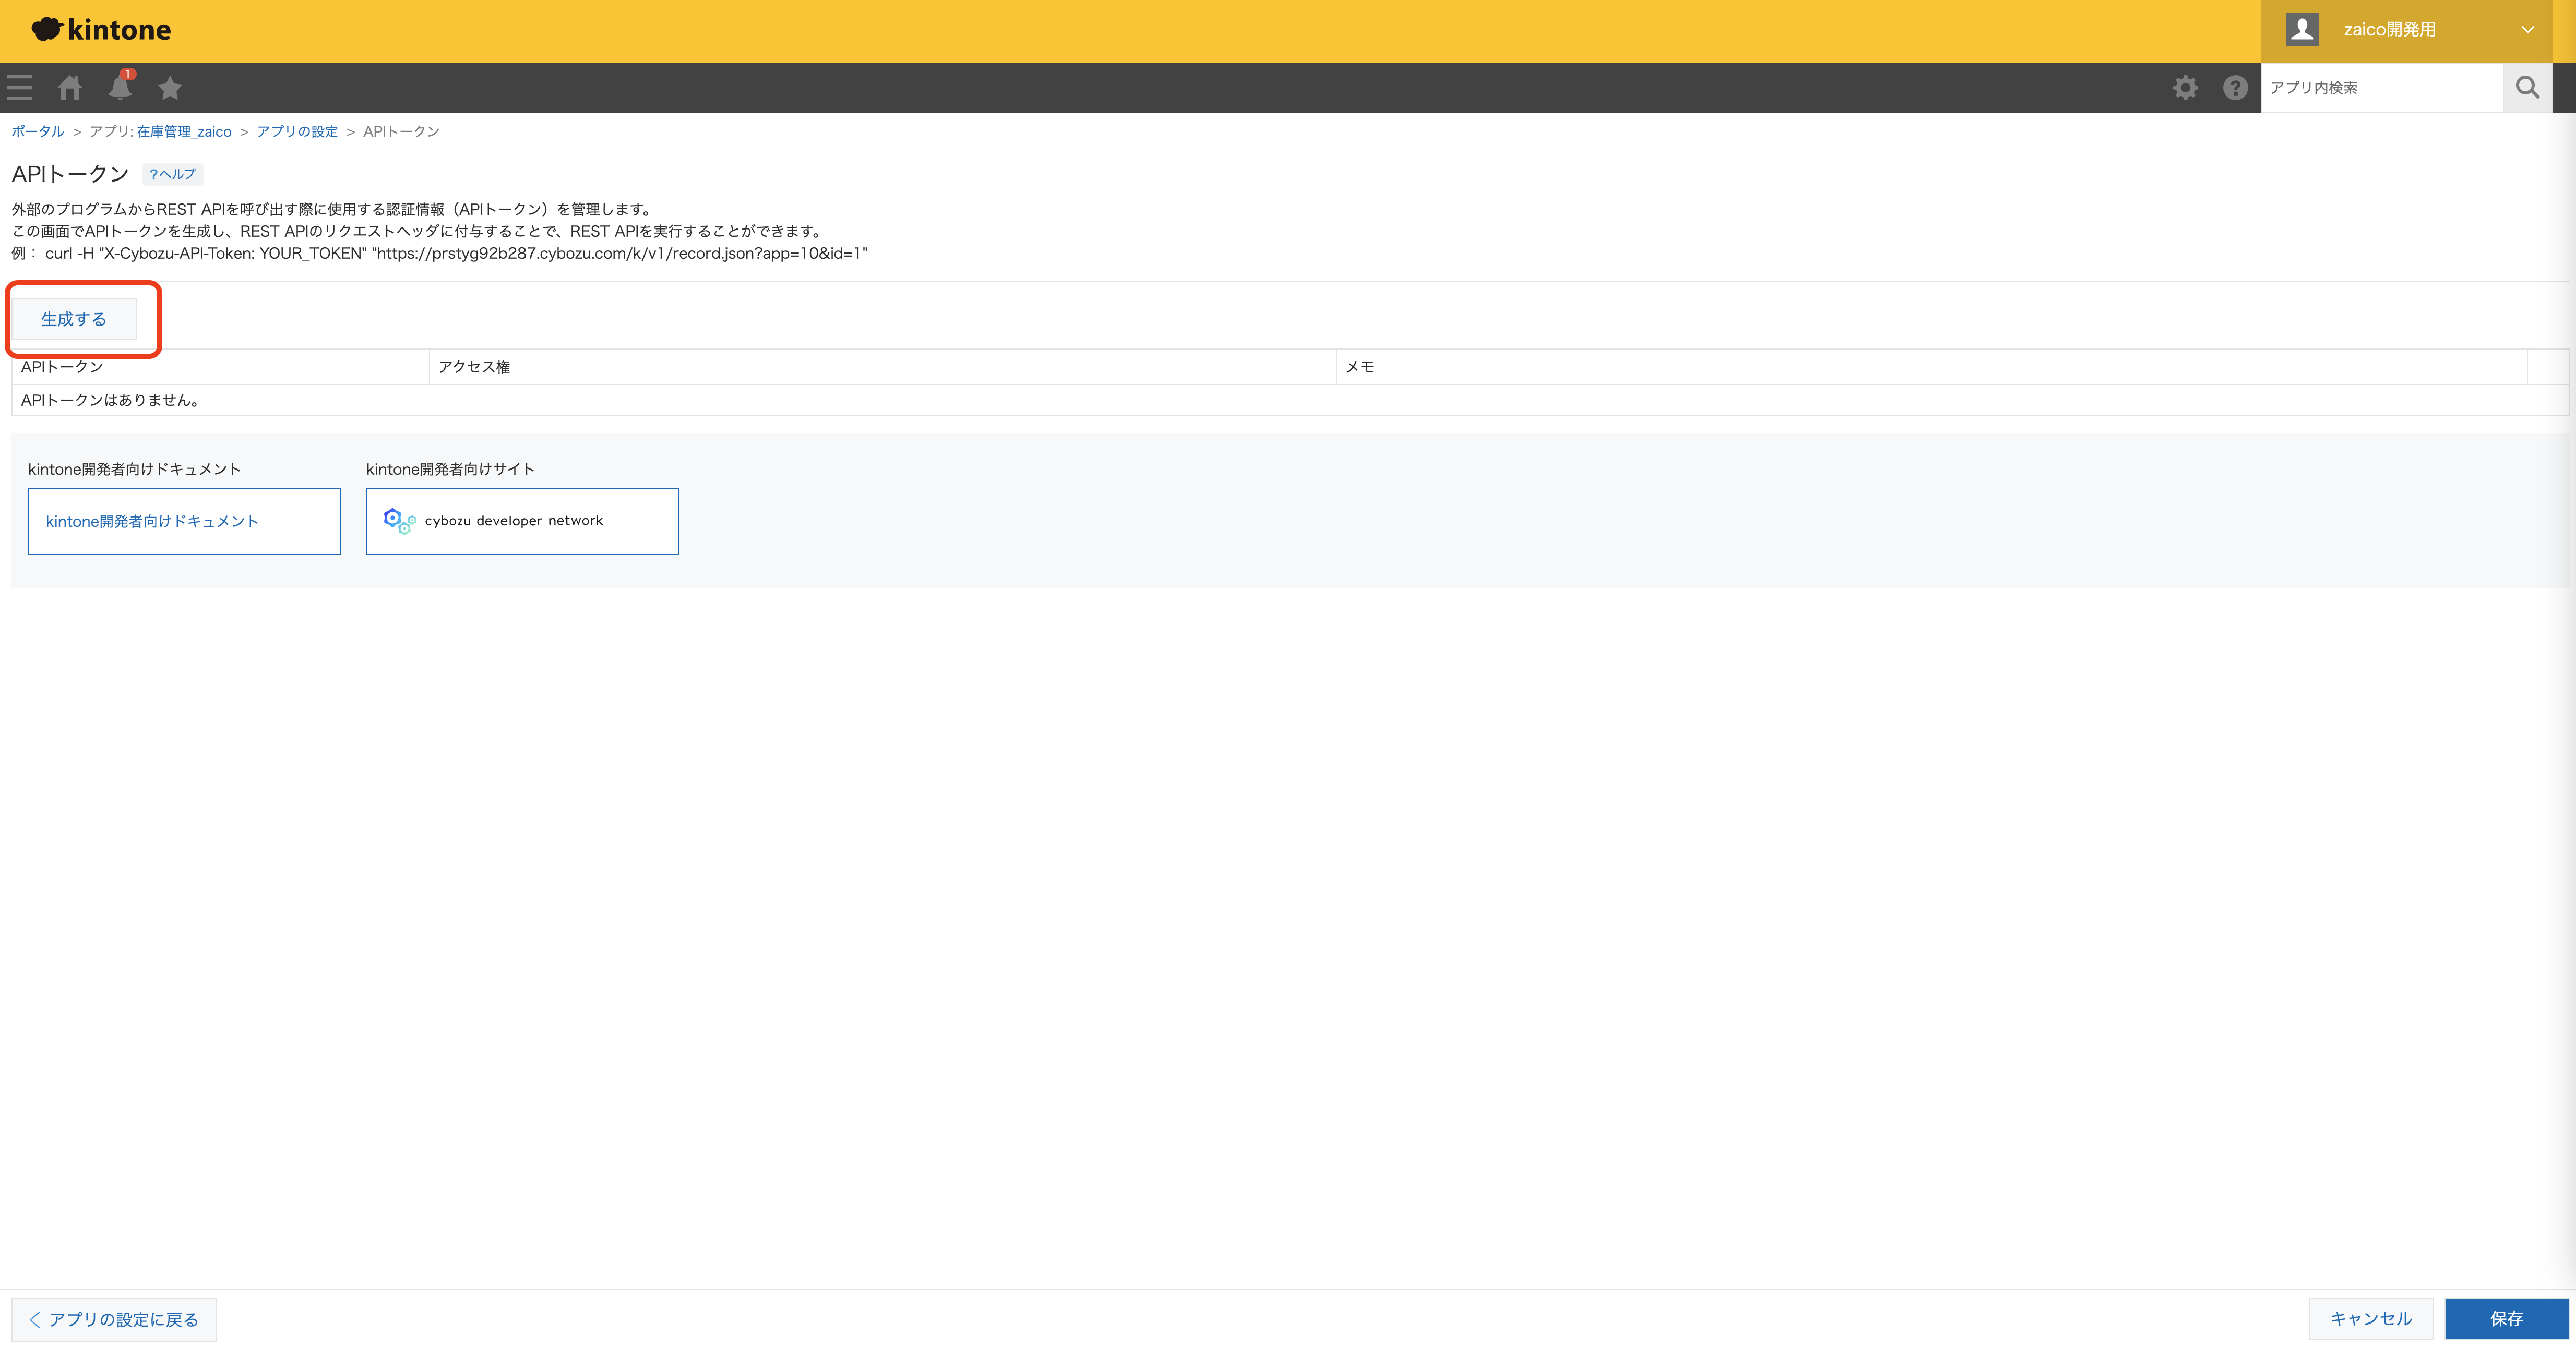Open kintone開発者向けドキュメント link box
2576x1347 pixels.
[x=184, y=521]
